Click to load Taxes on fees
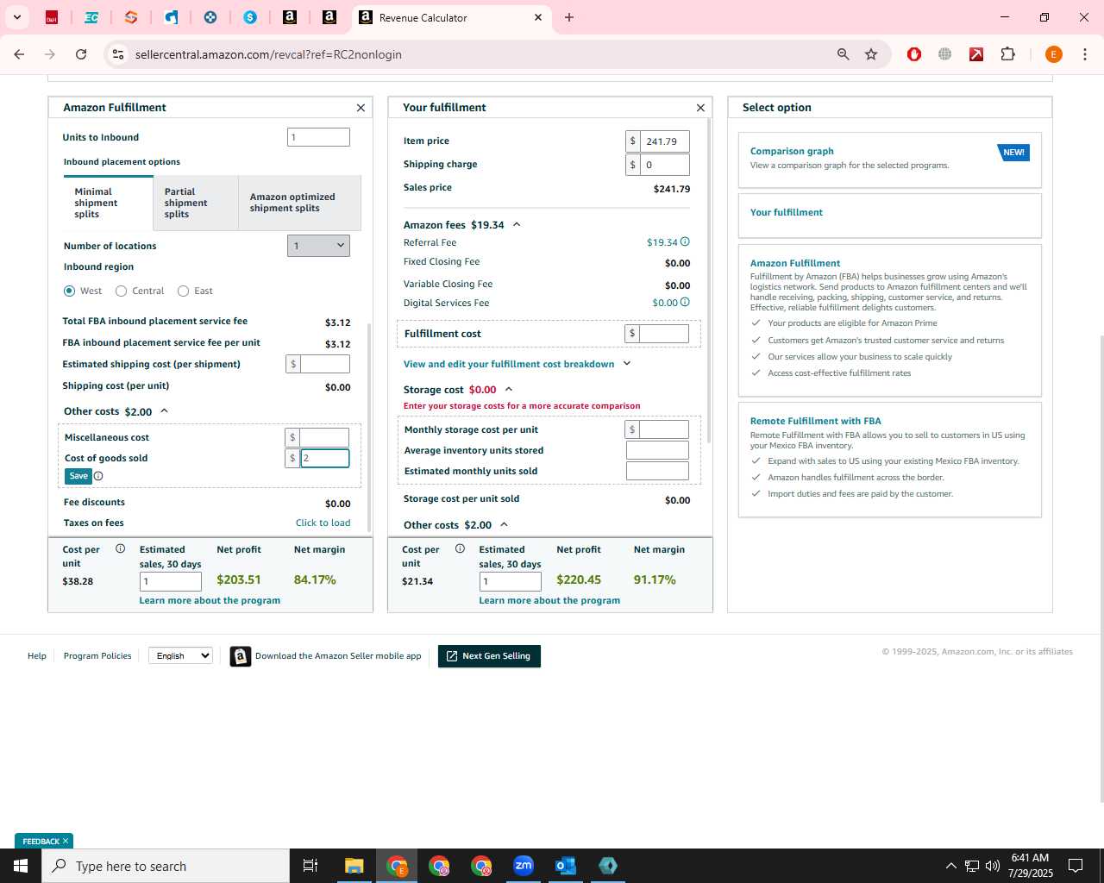 323,523
